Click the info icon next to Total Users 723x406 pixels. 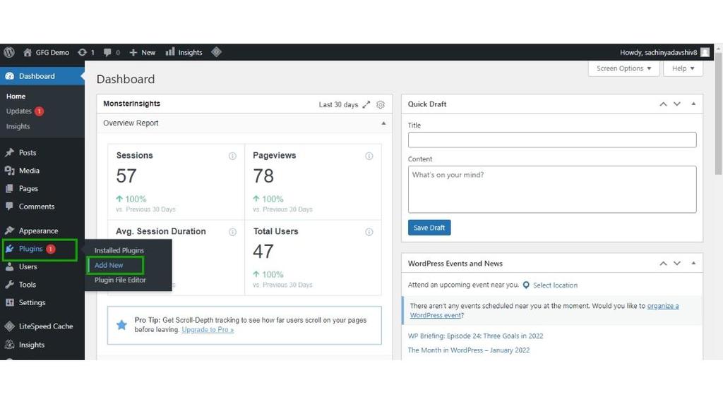pos(369,232)
